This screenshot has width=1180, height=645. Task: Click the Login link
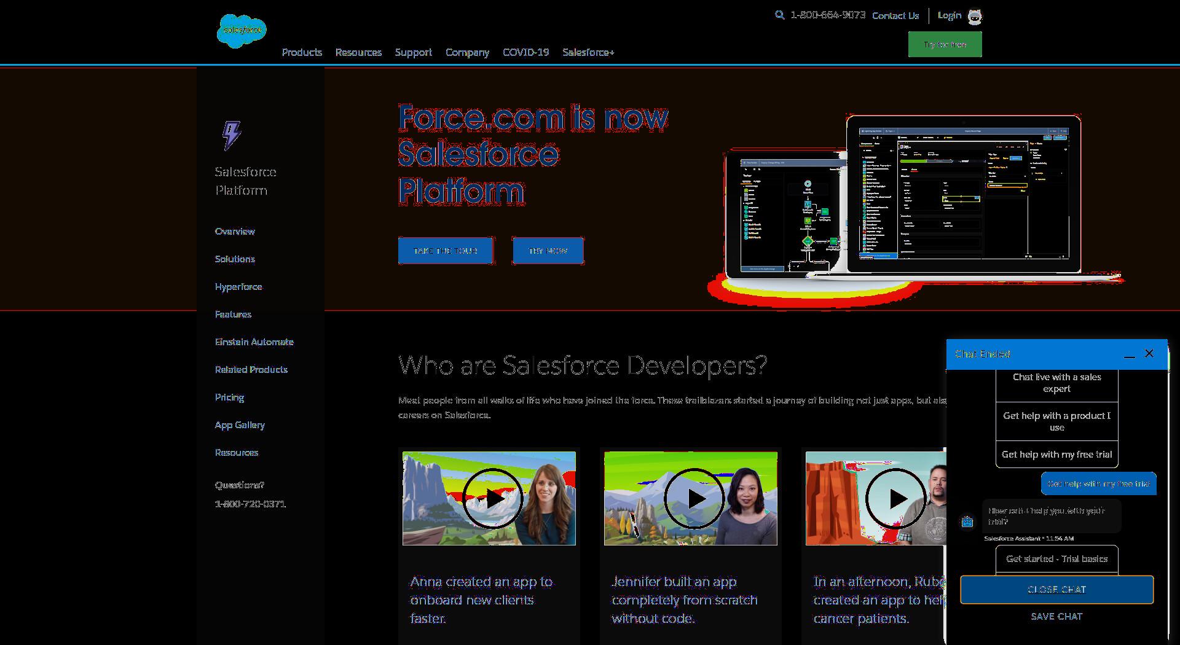949,15
